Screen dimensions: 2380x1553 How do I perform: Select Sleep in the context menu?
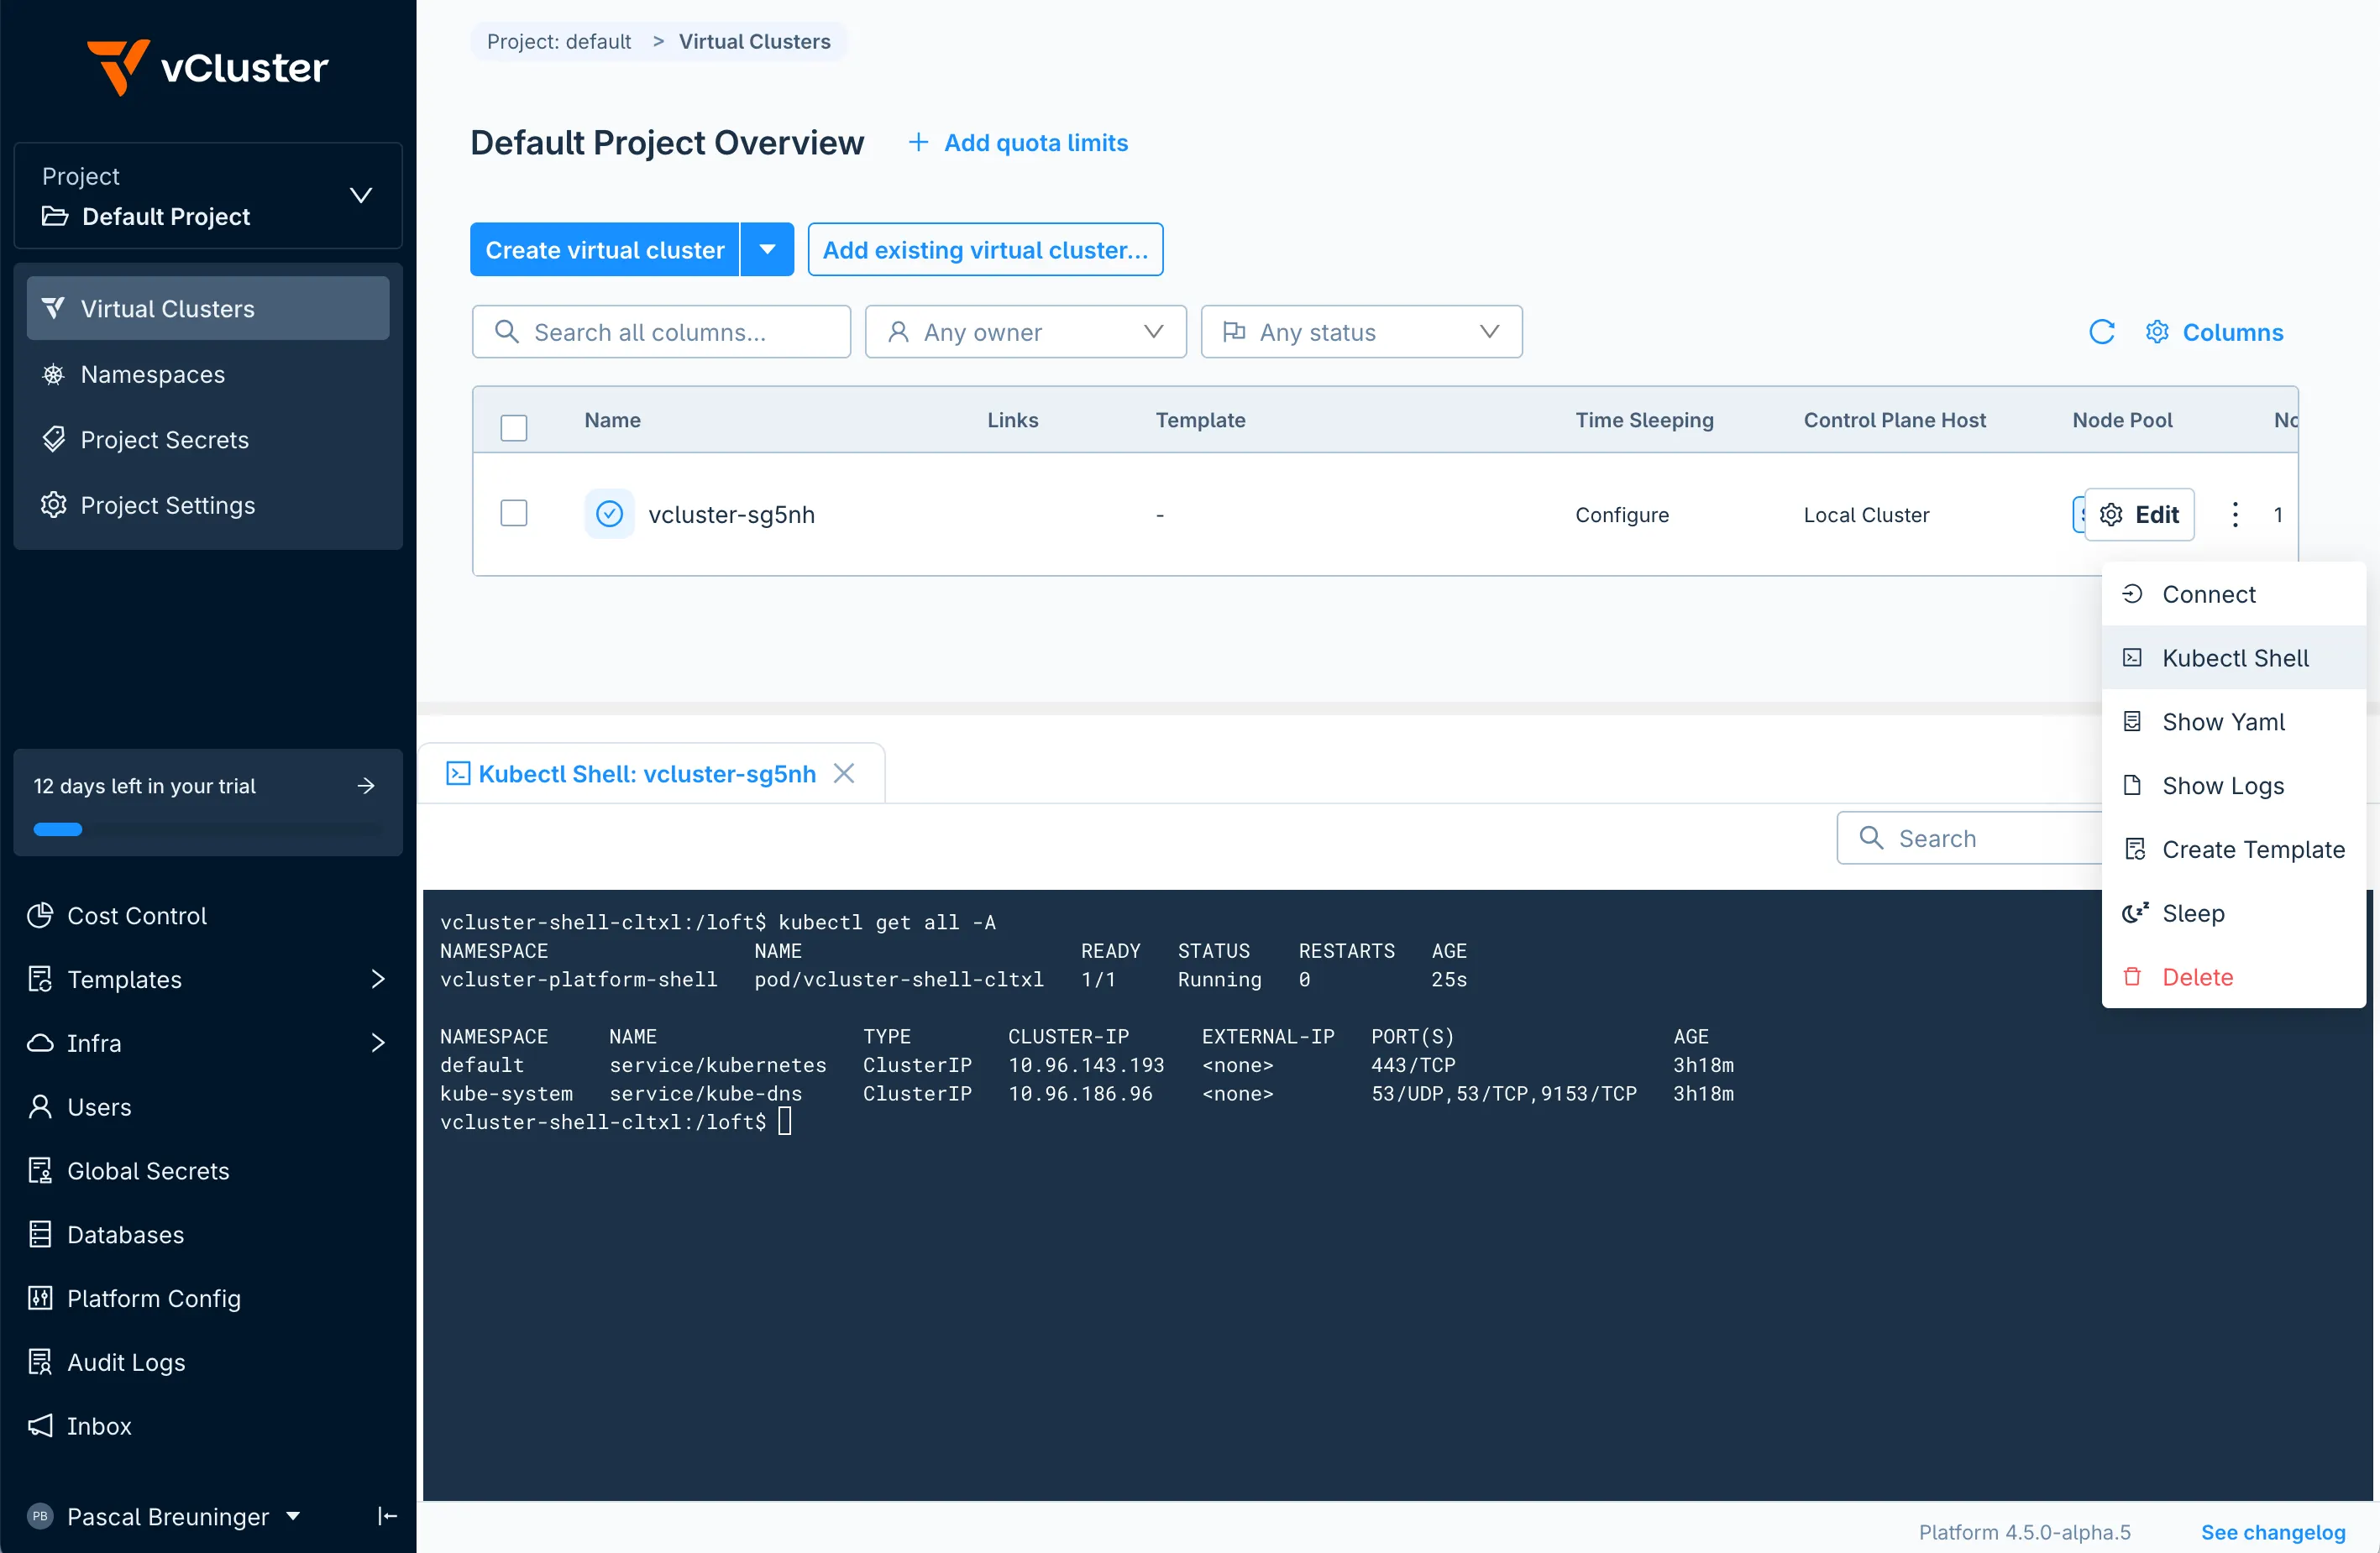(2192, 913)
